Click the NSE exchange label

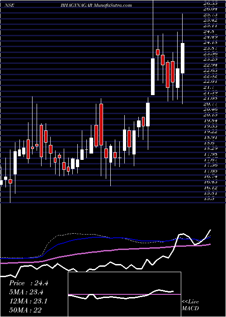coord(10,5)
